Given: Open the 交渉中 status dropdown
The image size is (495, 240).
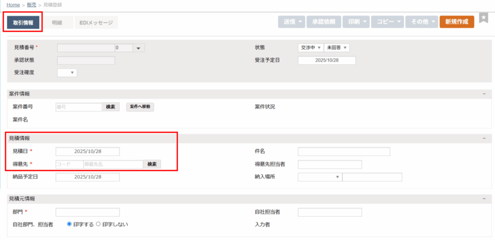Looking at the screenshot, I should 311,48.
